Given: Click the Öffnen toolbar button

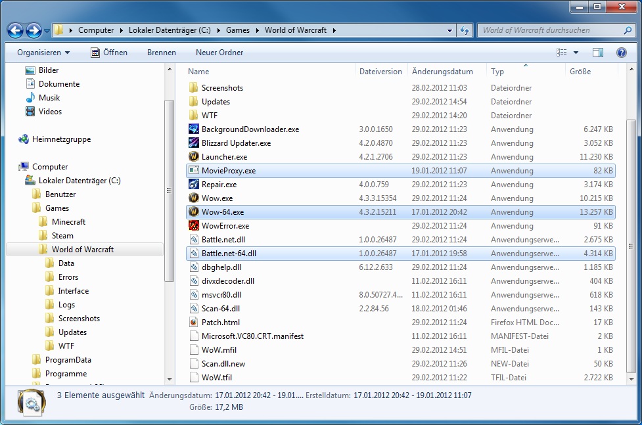Looking at the screenshot, I should pos(109,53).
